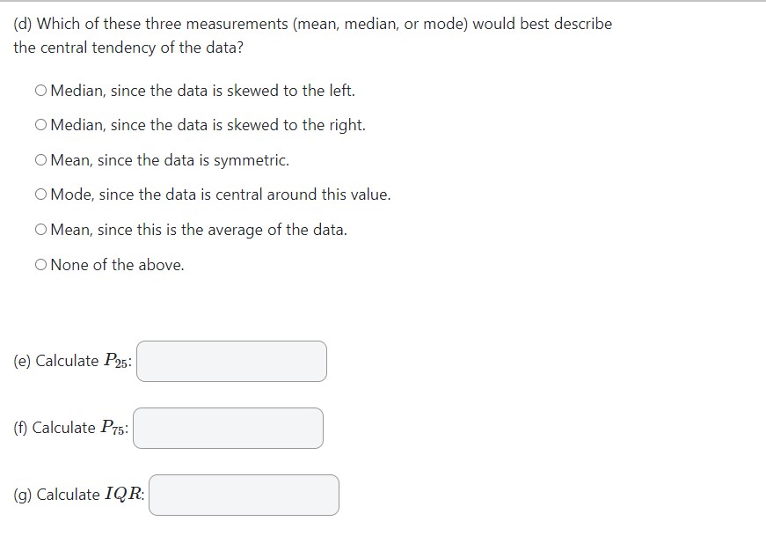
Task: Click the IQR answer input field
Action: [x=244, y=495]
